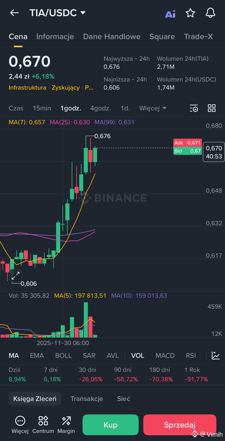This screenshot has width=225, height=441.
Task: Tap 180 dni -70,38% performance
Action: pyautogui.click(x=161, y=375)
